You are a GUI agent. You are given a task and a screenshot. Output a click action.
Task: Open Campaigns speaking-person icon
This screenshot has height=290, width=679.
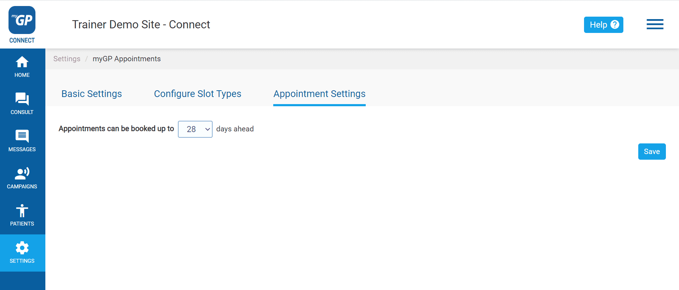pos(22,174)
